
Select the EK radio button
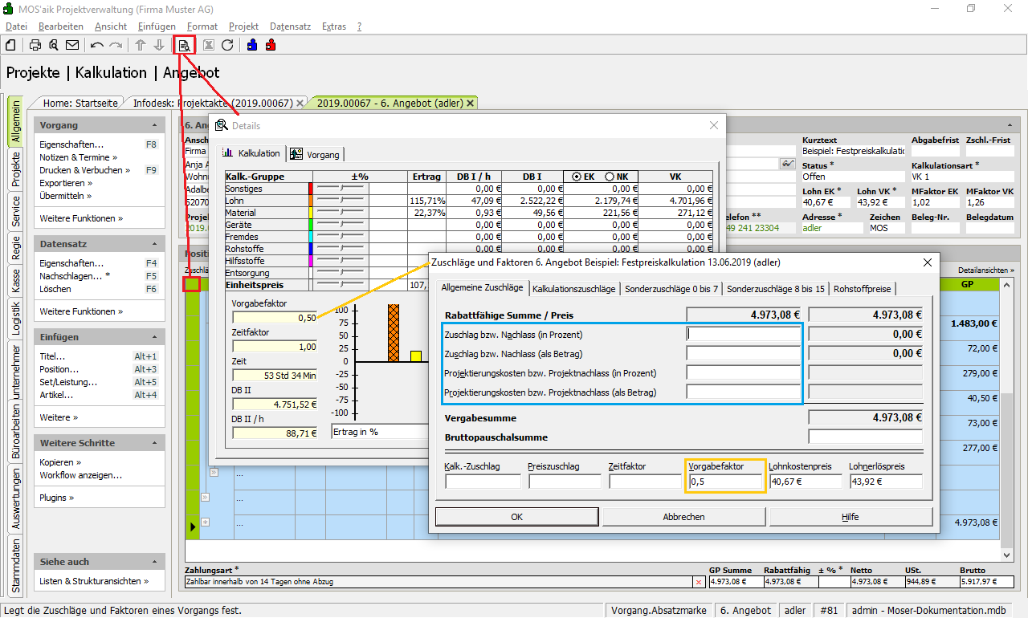tap(577, 177)
